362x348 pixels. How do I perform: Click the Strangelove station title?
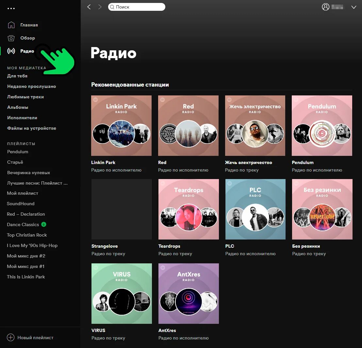pos(105,246)
